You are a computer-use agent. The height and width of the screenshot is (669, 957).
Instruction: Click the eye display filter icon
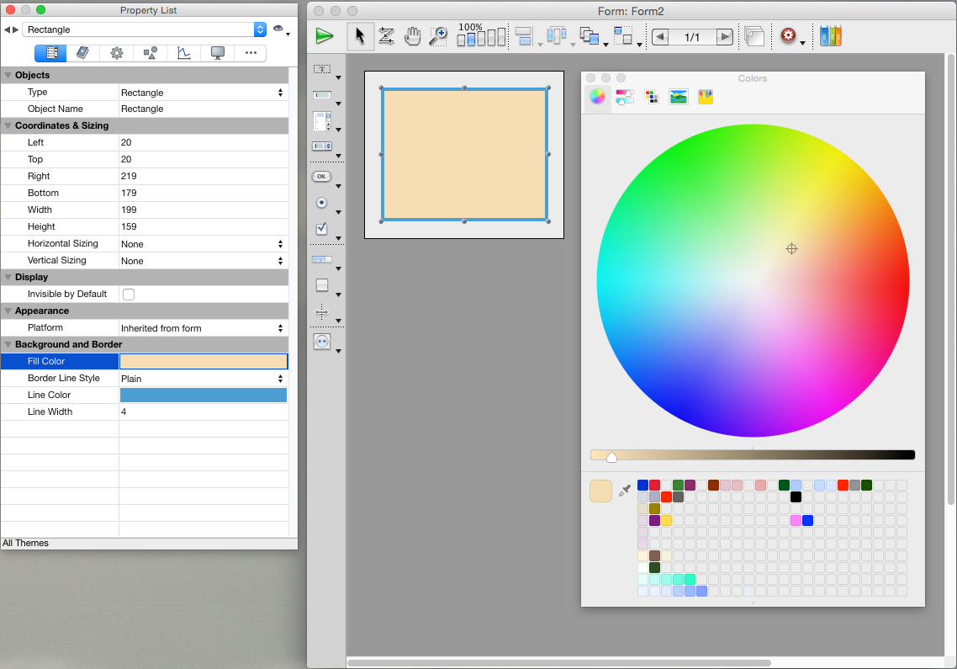(x=278, y=29)
